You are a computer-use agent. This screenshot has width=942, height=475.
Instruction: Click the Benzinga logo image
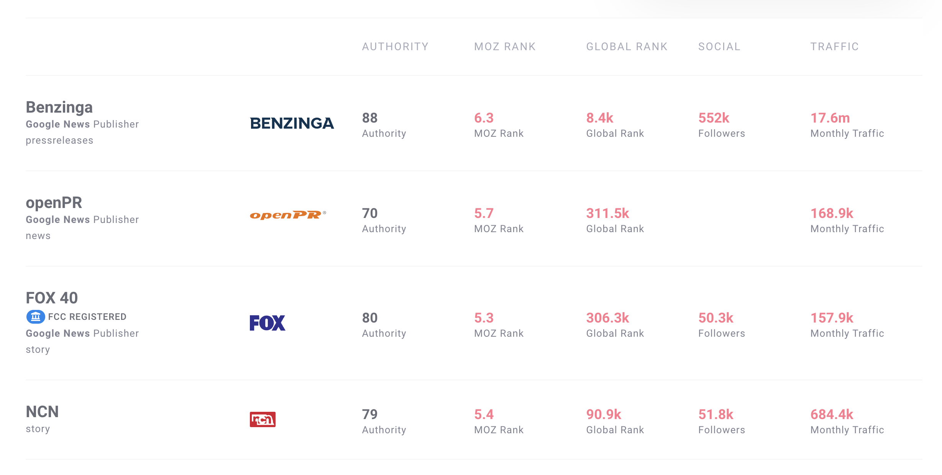[292, 123]
